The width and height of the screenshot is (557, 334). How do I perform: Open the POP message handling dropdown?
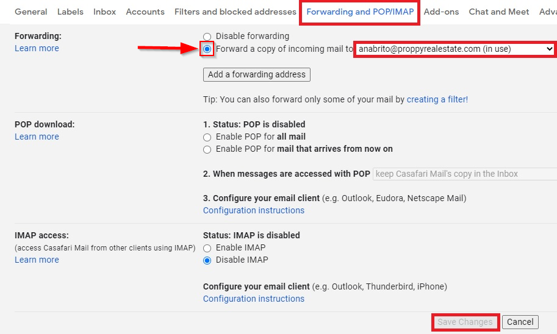[x=465, y=174]
